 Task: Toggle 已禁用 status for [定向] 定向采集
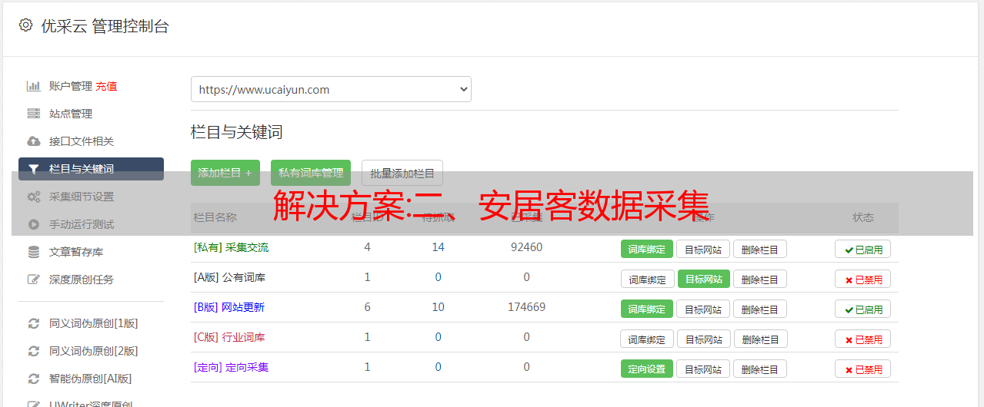863,369
